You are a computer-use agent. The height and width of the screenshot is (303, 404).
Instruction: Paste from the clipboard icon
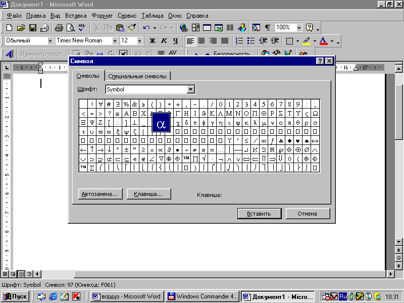(120, 28)
